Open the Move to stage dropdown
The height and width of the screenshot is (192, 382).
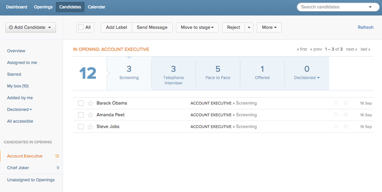tap(197, 28)
